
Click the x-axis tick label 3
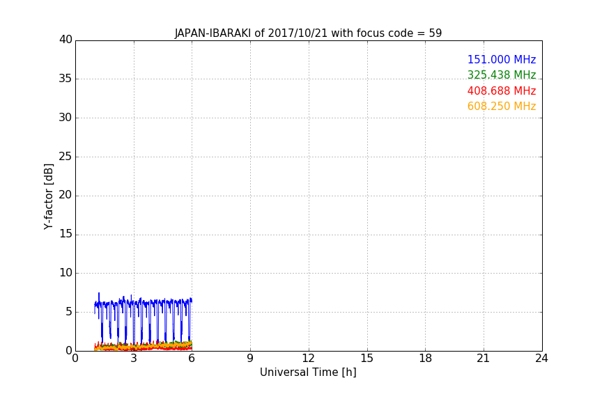(x=134, y=359)
